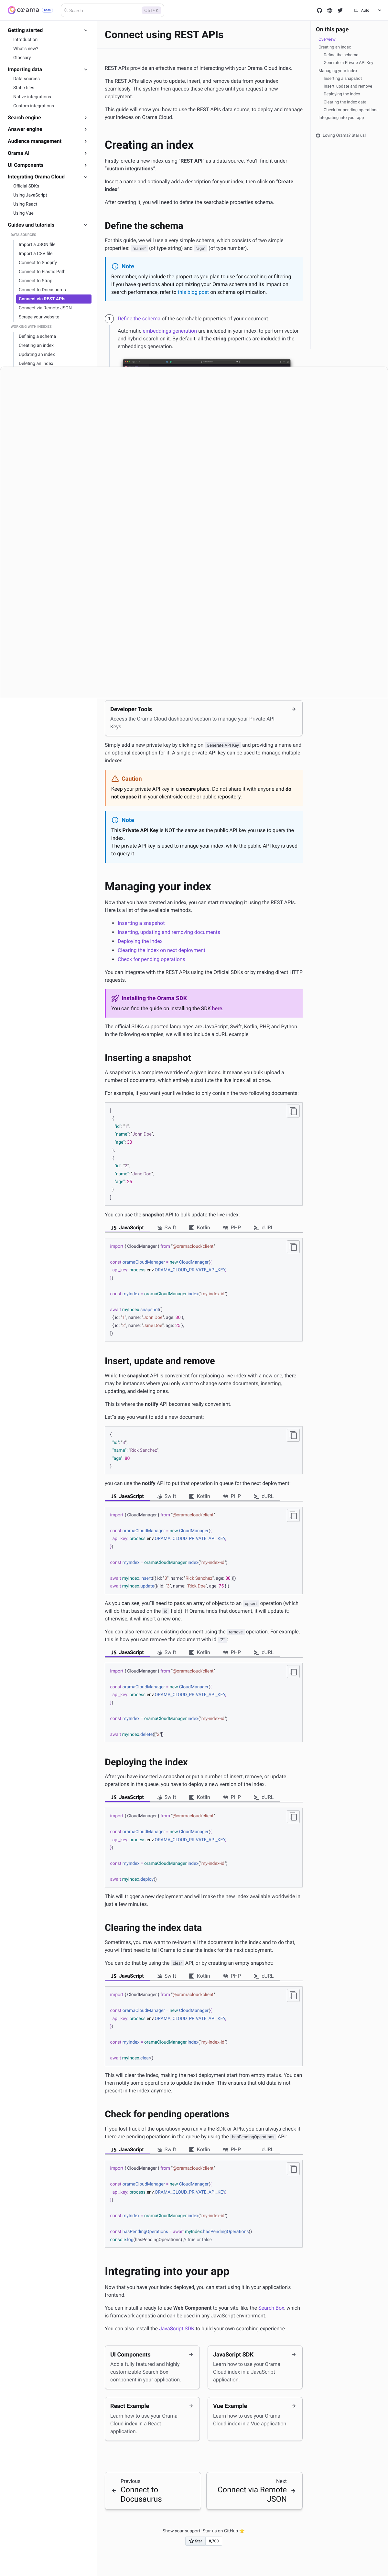Open the GitHub icon in header
Image resolution: width=388 pixels, height=2576 pixels.
pos(320,10)
